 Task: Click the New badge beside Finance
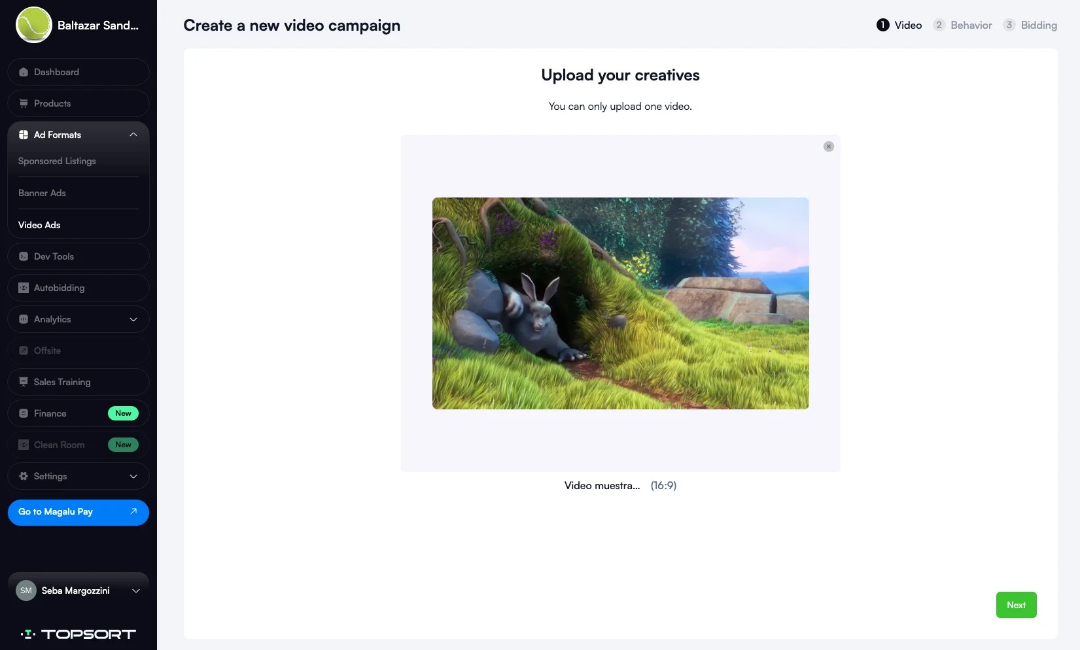[123, 413]
